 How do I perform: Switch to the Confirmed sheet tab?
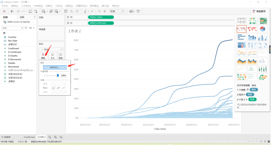coord(29,137)
